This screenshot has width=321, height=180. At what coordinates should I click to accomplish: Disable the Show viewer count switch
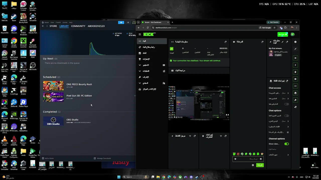(x=287, y=144)
